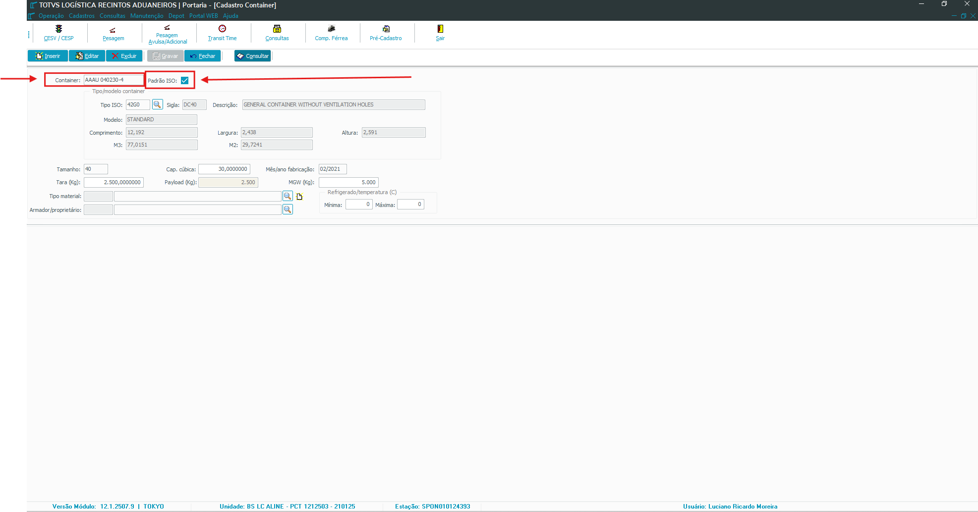This screenshot has width=978, height=512.
Task: Click the Inserir button
Action: point(48,56)
